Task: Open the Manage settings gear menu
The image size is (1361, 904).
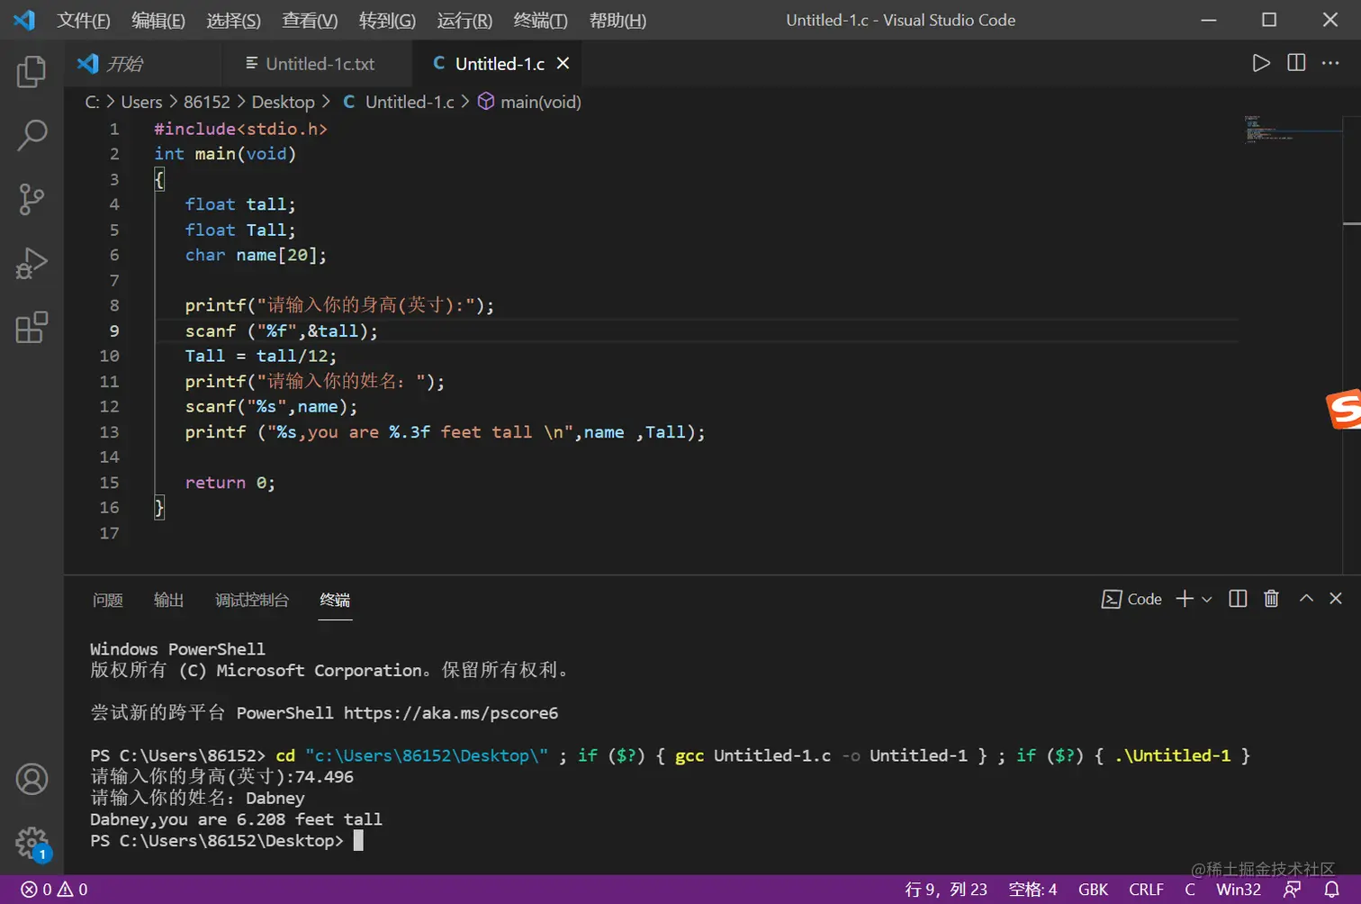Action: pos(32,844)
